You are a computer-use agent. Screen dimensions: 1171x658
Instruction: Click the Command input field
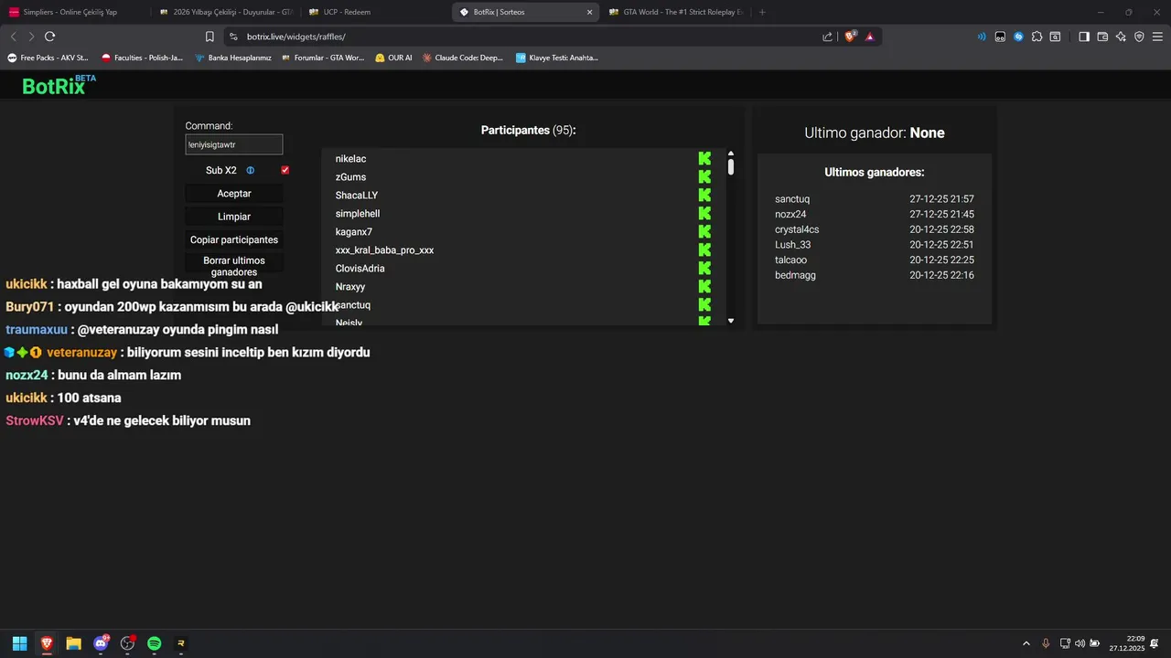click(234, 144)
